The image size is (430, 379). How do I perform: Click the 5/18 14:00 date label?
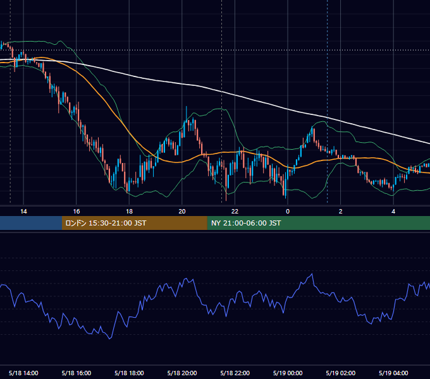(x=23, y=373)
